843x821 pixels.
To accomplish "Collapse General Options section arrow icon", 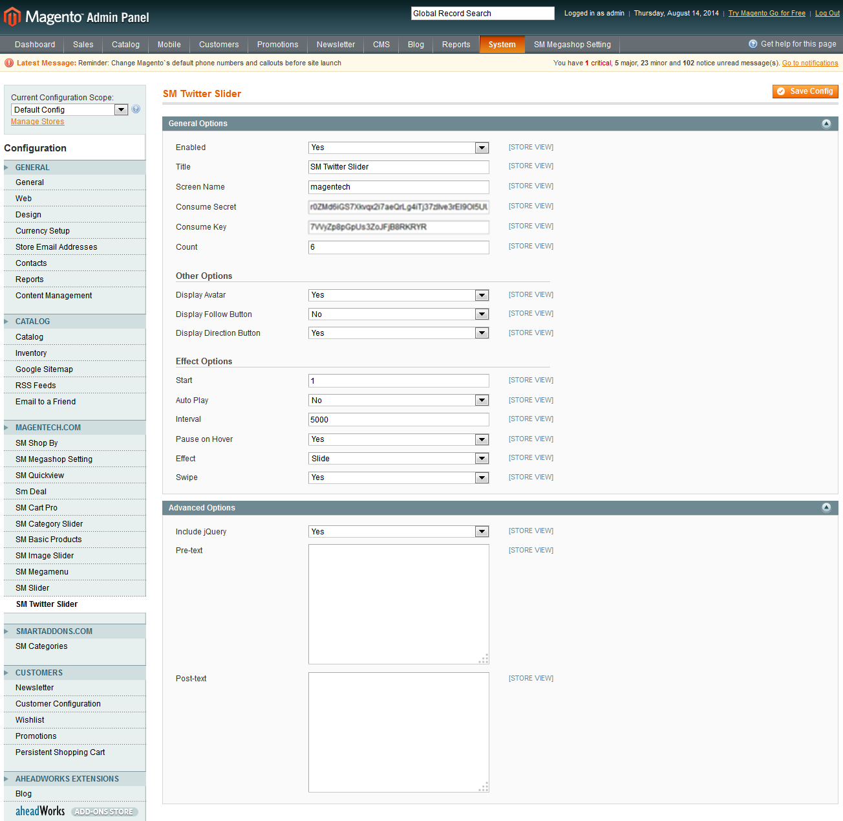I will (x=826, y=124).
